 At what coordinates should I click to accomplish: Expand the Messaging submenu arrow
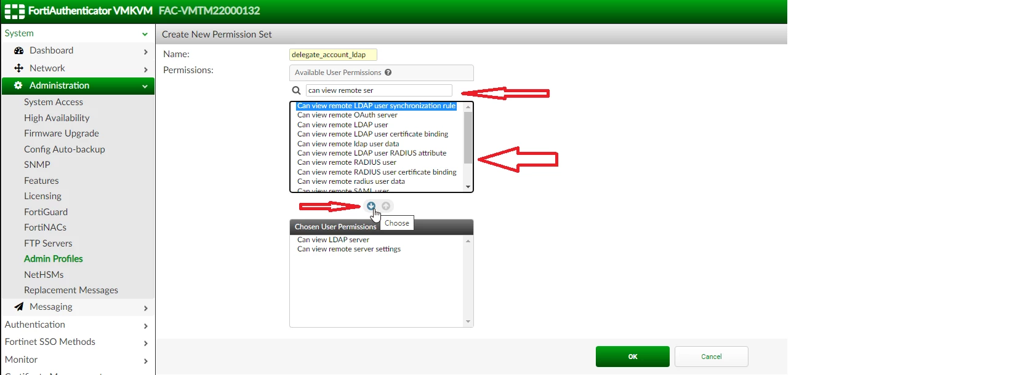click(x=146, y=308)
